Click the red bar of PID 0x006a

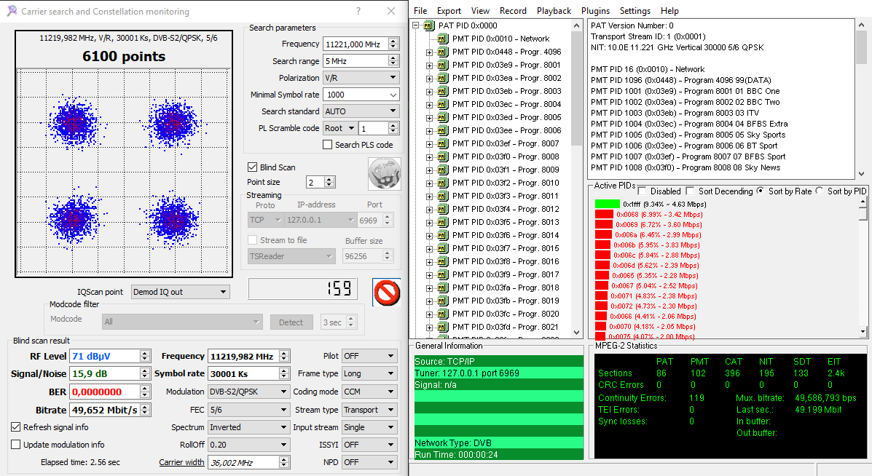[x=603, y=235]
